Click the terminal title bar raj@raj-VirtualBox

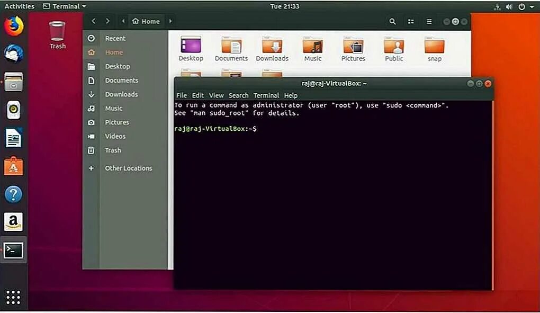334,83
